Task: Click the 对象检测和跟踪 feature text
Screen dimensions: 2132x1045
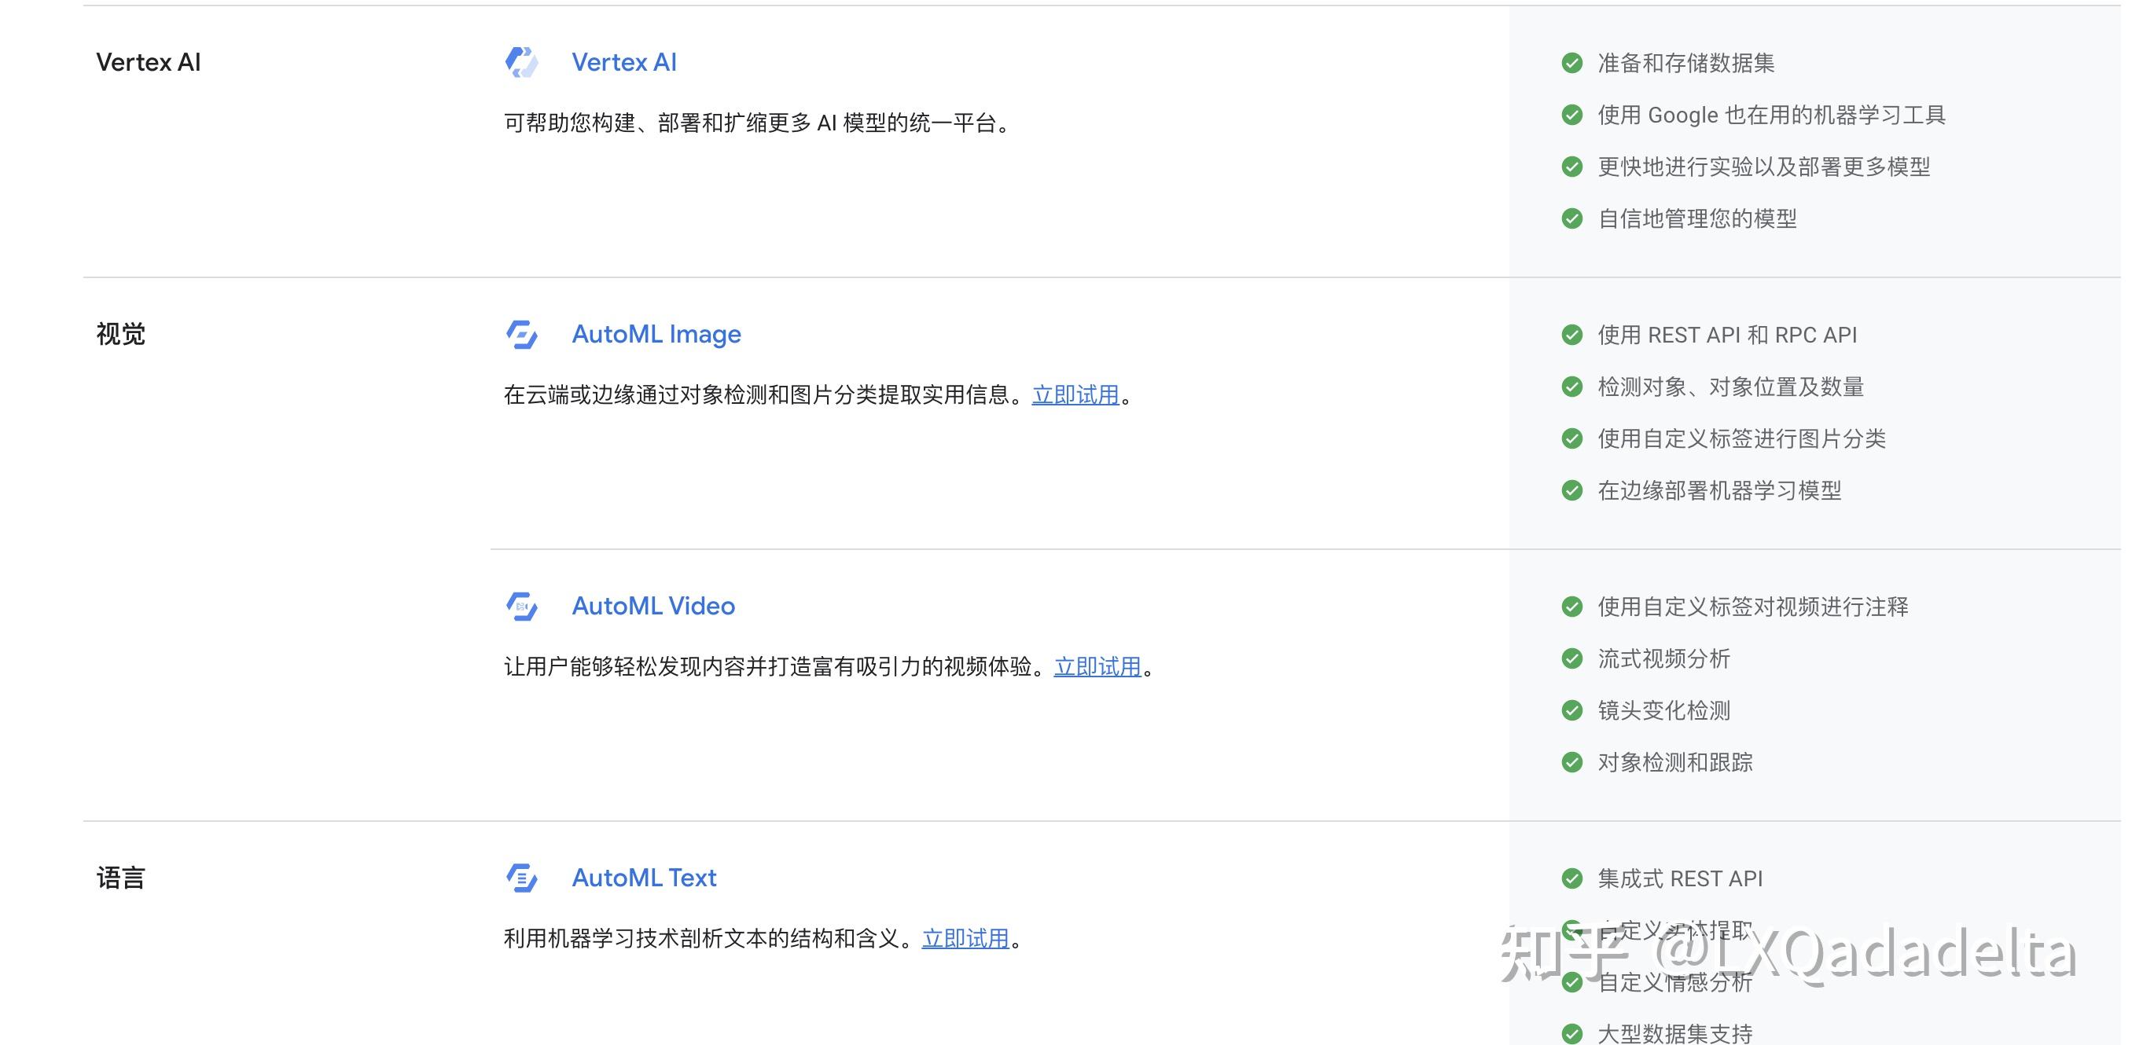Action: click(1675, 762)
